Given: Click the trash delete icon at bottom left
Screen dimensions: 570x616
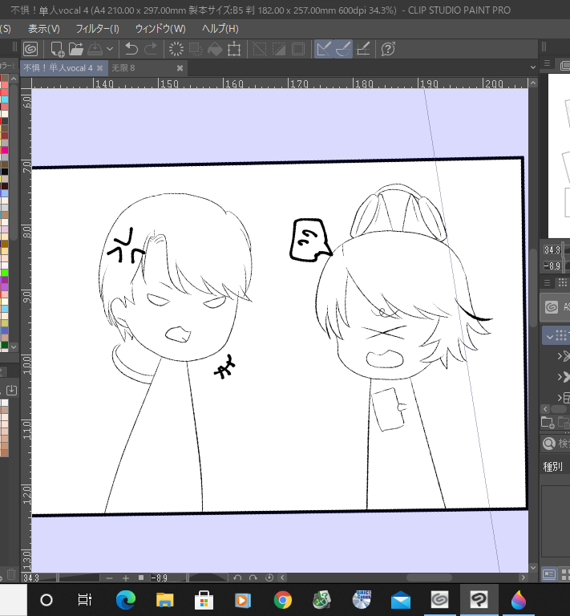Looking at the screenshot, I should point(11,574).
